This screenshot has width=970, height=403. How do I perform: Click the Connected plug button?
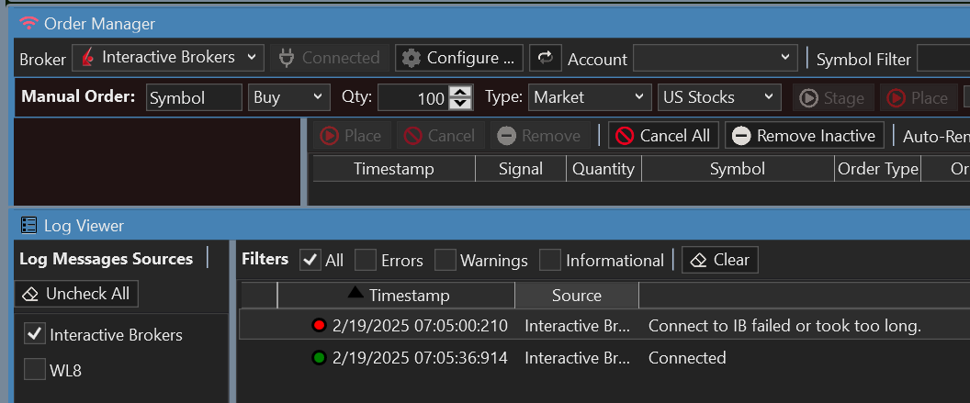click(329, 58)
